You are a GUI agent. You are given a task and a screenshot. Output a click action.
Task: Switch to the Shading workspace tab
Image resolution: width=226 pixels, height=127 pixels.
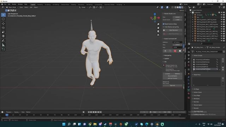pyautogui.click(x=73, y=5)
